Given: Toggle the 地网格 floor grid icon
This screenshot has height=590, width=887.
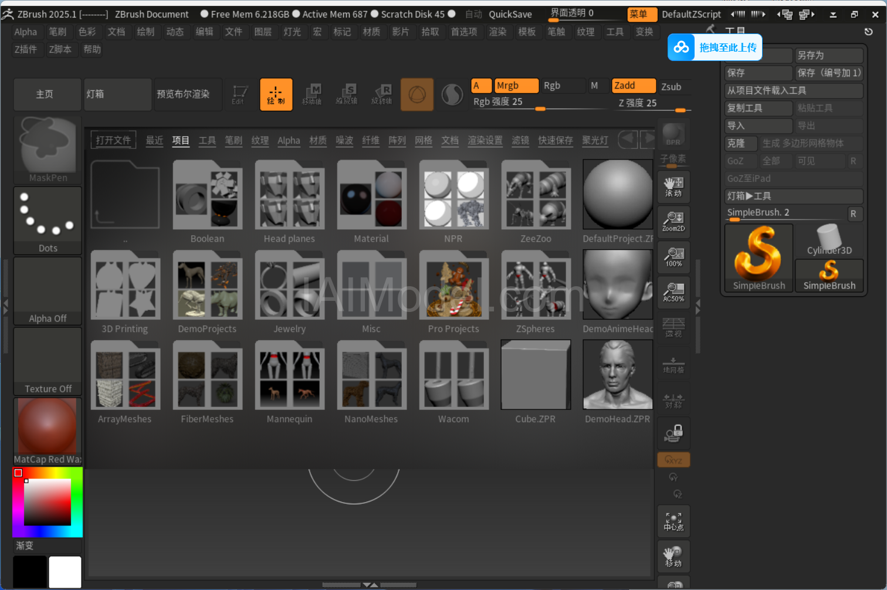Looking at the screenshot, I should coord(673,364).
